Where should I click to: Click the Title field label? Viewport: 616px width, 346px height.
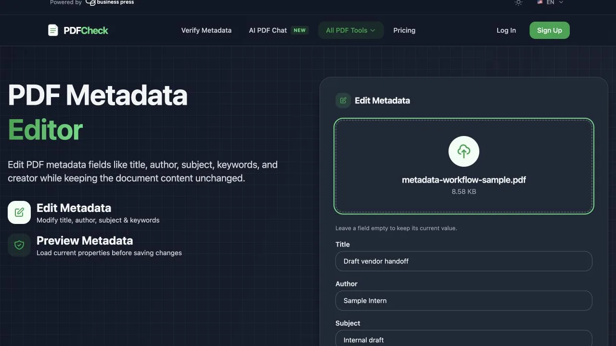(x=343, y=244)
